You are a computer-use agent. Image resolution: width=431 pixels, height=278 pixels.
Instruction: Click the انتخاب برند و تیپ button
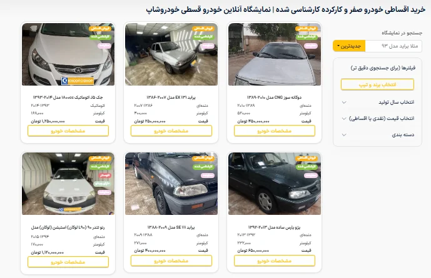point(377,84)
